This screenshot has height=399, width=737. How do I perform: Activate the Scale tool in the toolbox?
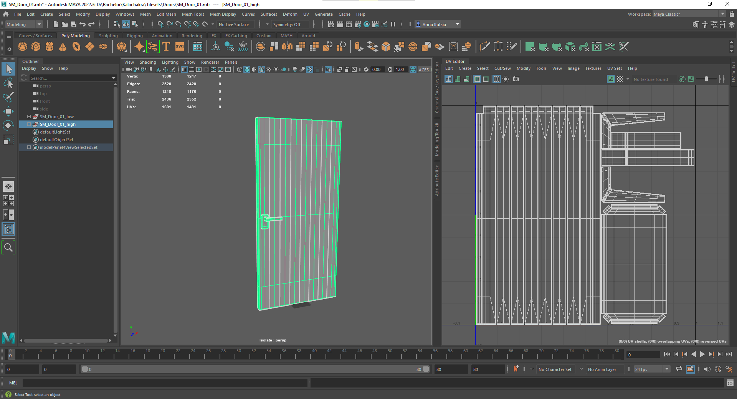coord(8,140)
